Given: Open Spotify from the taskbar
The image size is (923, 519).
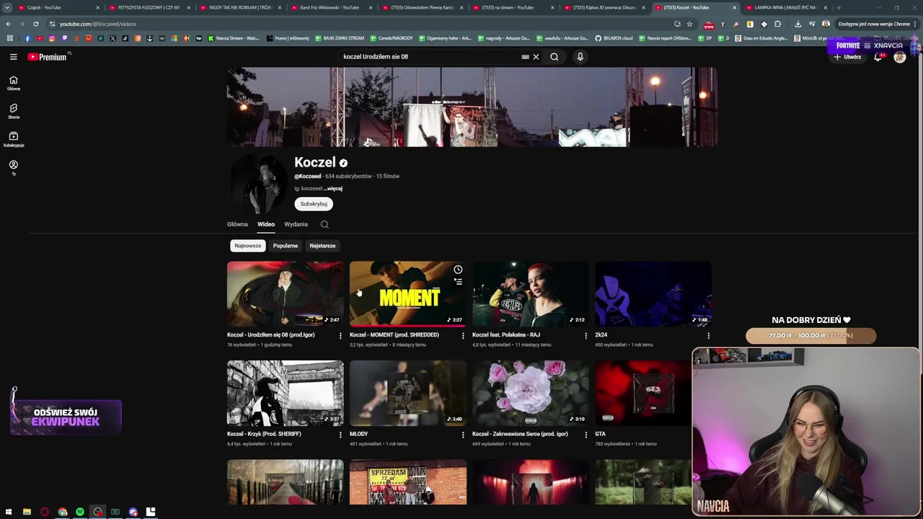Looking at the screenshot, I should (x=80, y=512).
